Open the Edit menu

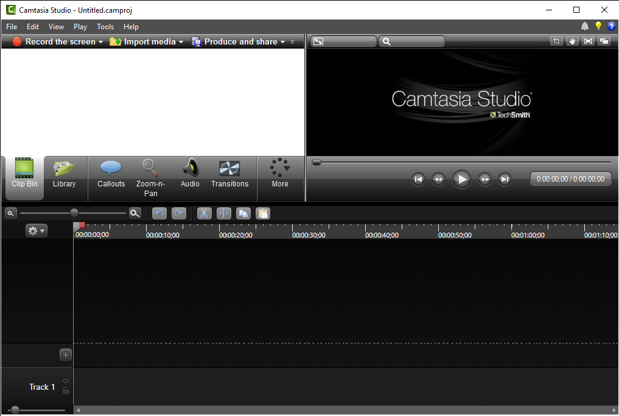33,26
